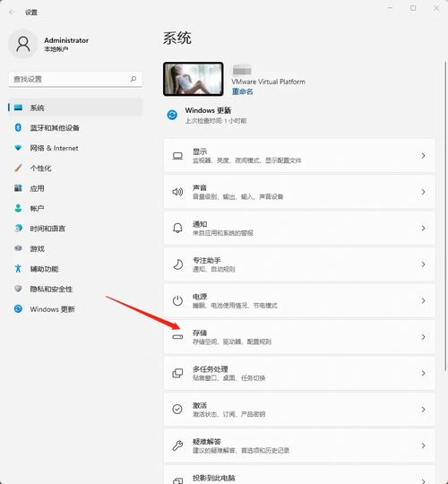
Task: Select the 系统 sidebar icon
Action: pyautogui.click(x=18, y=108)
